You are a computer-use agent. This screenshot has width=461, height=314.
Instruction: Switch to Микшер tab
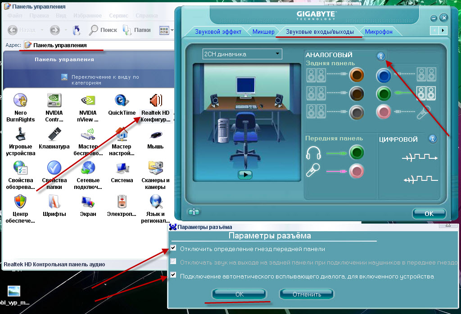[263, 32]
